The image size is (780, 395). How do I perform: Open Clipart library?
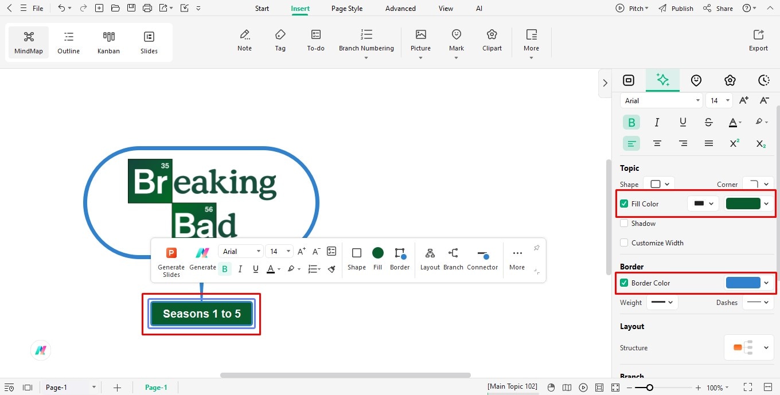tap(492, 41)
